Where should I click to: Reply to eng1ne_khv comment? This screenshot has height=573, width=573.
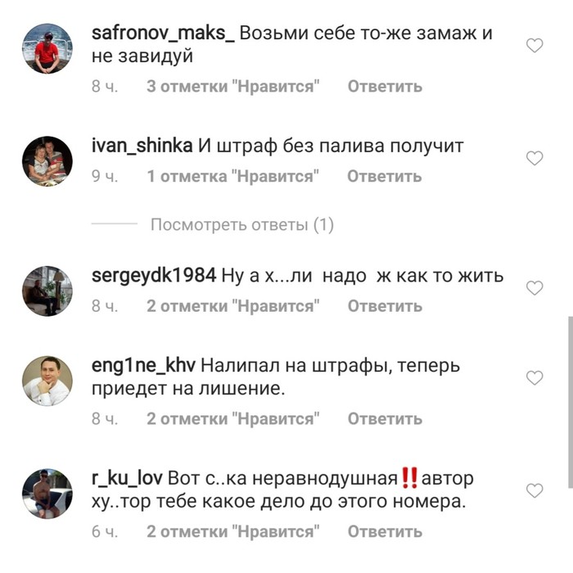coord(385,419)
